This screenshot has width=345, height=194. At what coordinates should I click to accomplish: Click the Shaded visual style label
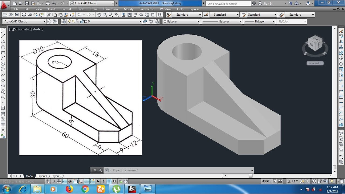(37, 29)
